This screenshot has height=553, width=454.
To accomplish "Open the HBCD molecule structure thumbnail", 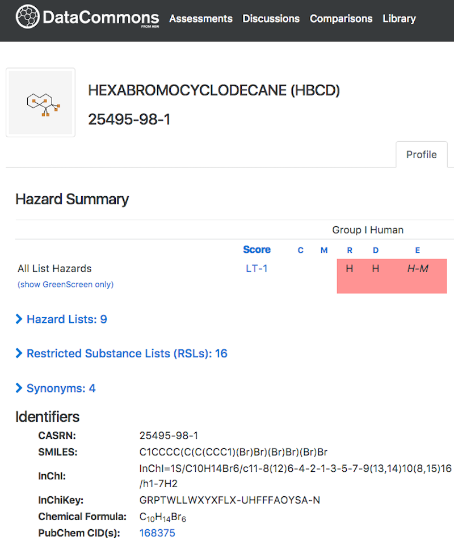I will coord(40,103).
